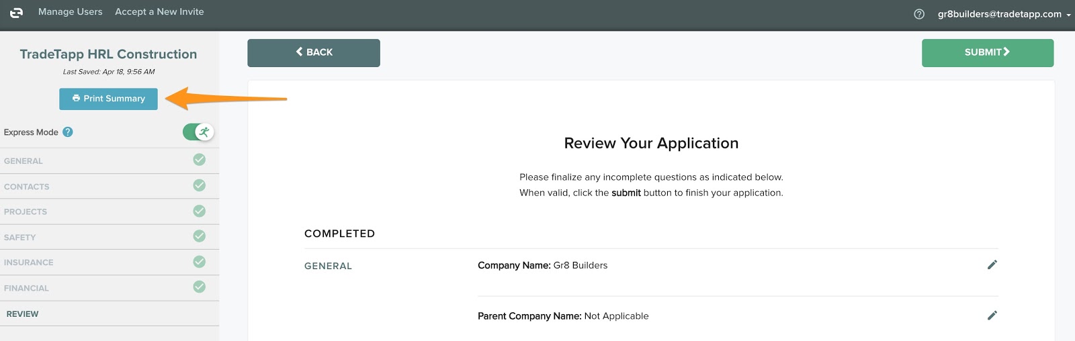Image resolution: width=1075 pixels, height=341 pixels.
Task: Click the General section green checkmark
Action: coord(200,160)
